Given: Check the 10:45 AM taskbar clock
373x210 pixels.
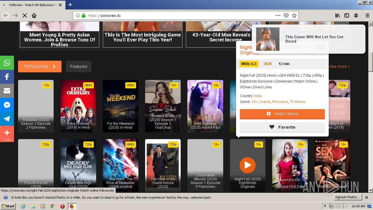Looking at the screenshot, I should coord(358,206).
